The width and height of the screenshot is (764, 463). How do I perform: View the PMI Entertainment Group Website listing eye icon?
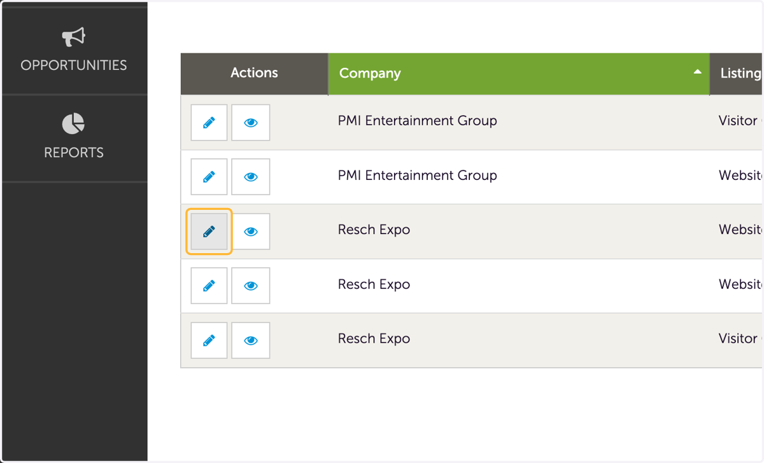pos(251,176)
